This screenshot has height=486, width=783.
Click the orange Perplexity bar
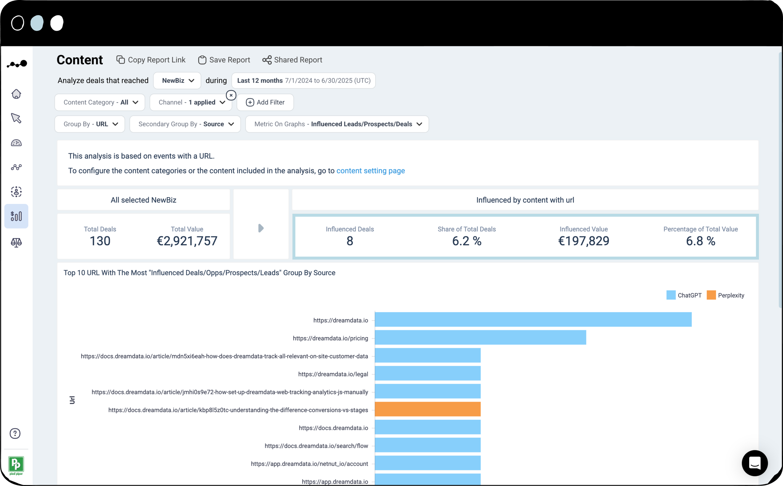coord(428,409)
